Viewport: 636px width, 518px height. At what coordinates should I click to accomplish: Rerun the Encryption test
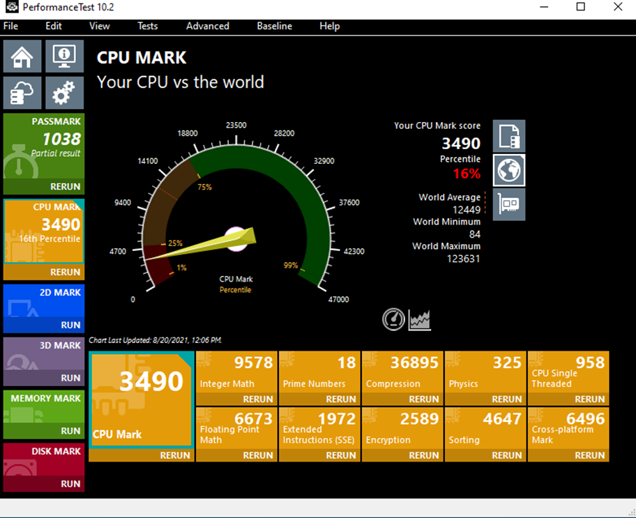(402, 455)
